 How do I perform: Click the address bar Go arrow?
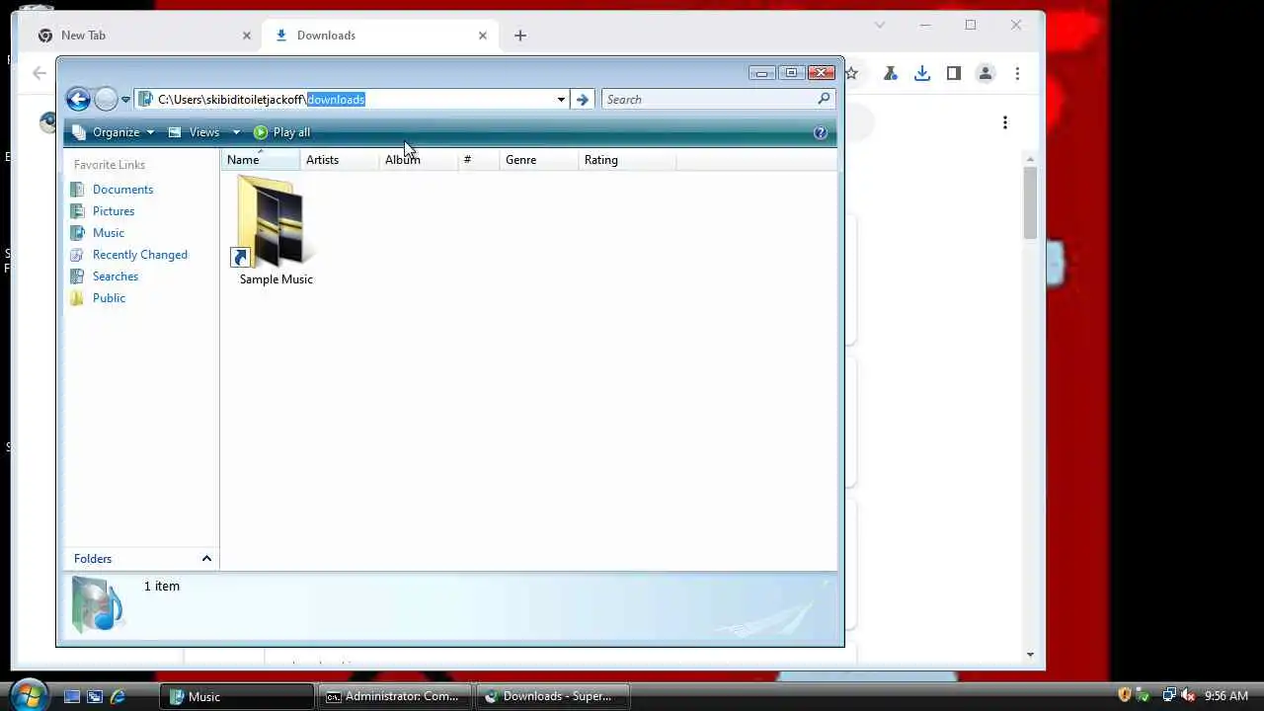pos(583,100)
